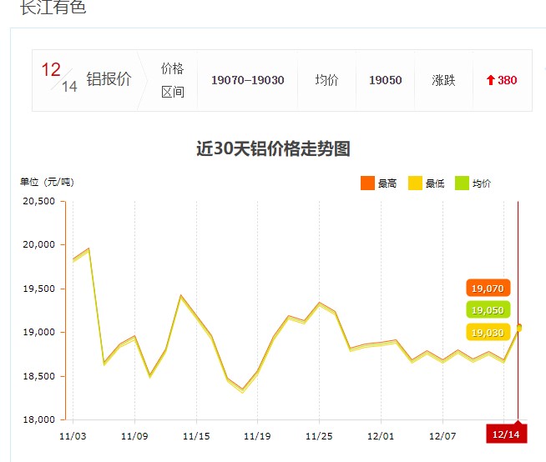Click the red up arrow beside 380
The height and width of the screenshot is (462, 546).
[x=490, y=81]
